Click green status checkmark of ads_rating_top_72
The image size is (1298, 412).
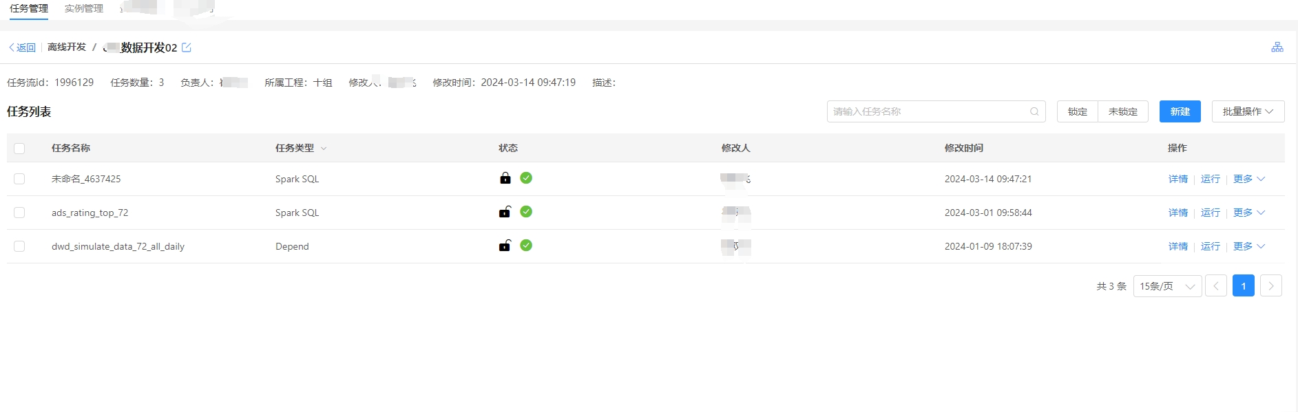coord(526,212)
